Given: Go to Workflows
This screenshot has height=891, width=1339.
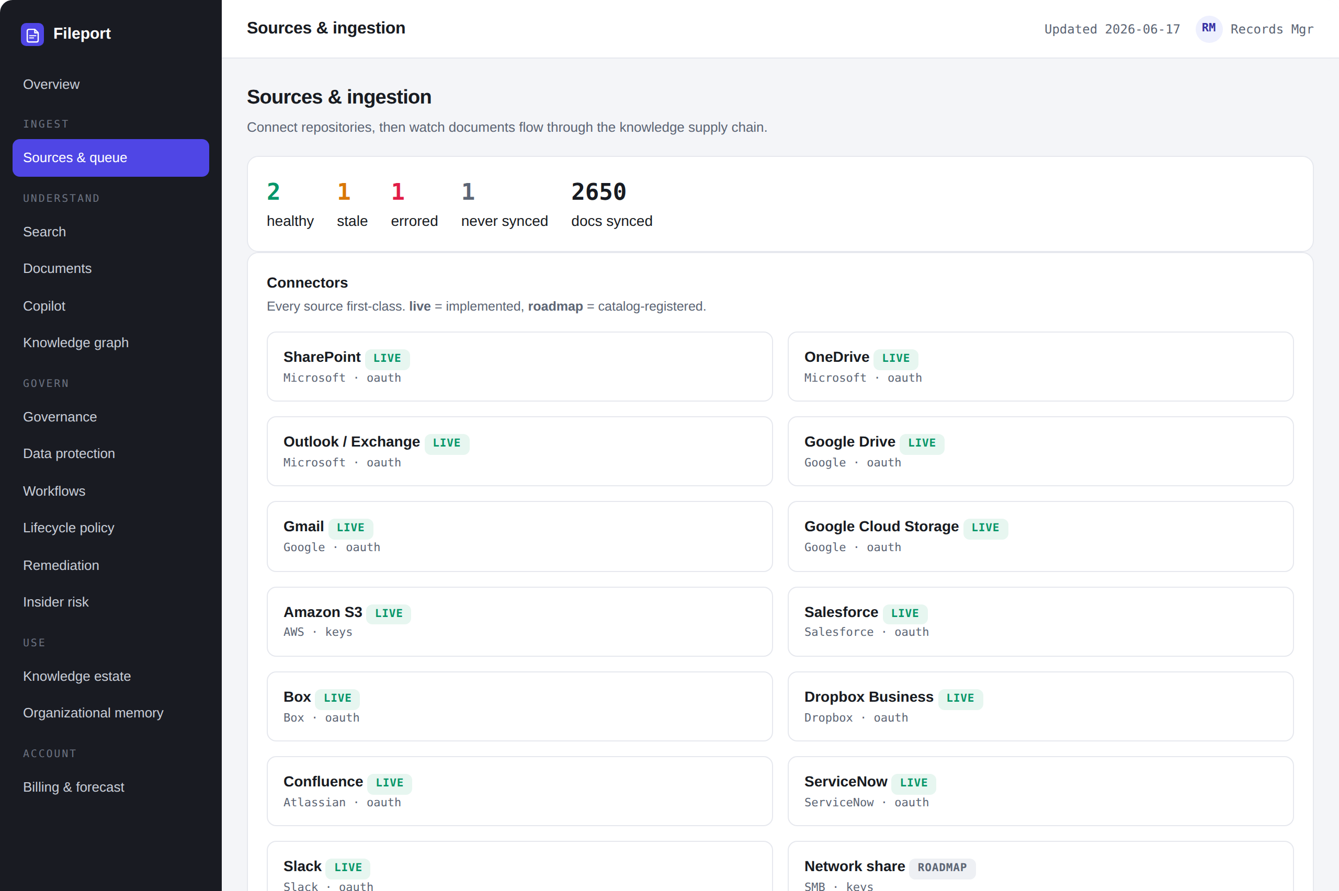Looking at the screenshot, I should (x=111, y=491).
